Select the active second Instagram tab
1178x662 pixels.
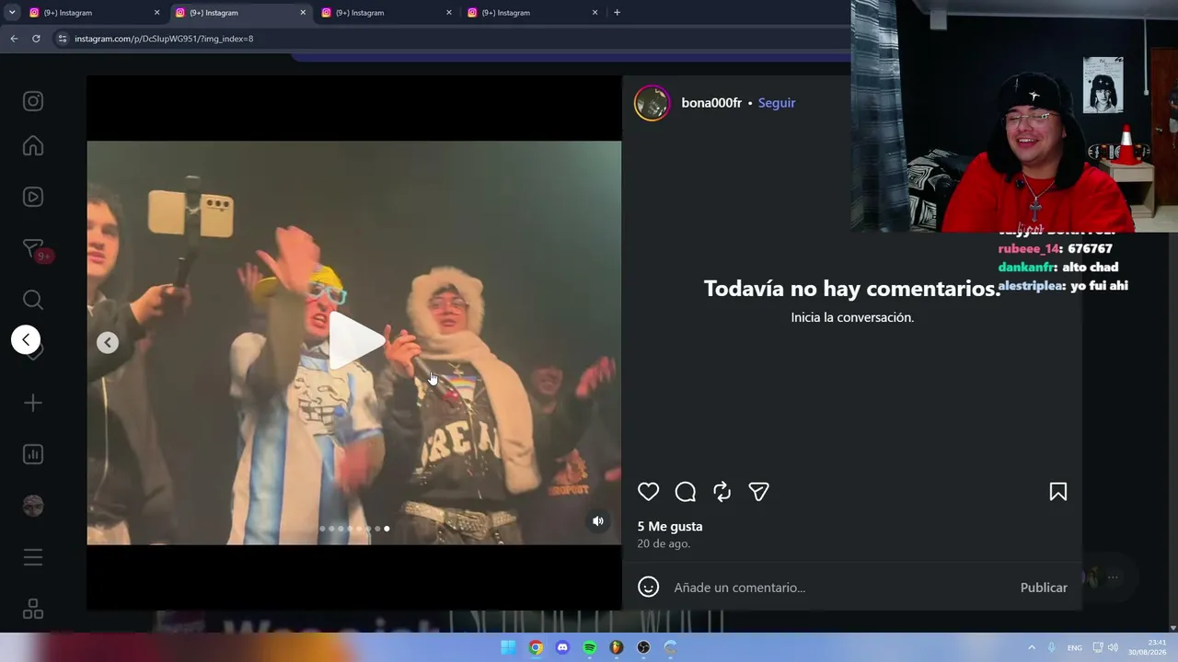tap(241, 13)
